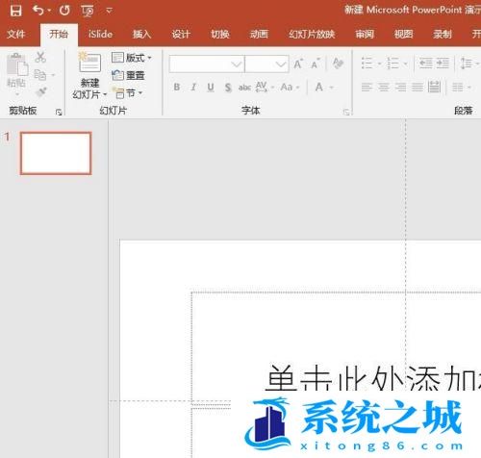Viewport: 481px width, 458px height.
Task: Open the 字体 font dialog launcher
Action: tap(346, 112)
